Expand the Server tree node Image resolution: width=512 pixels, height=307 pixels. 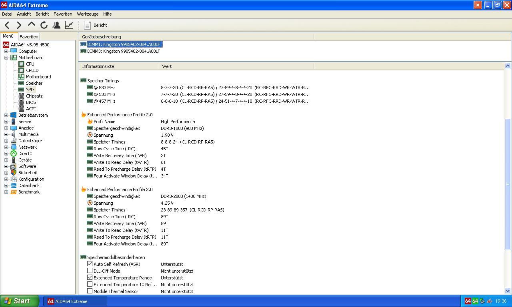coord(6,122)
